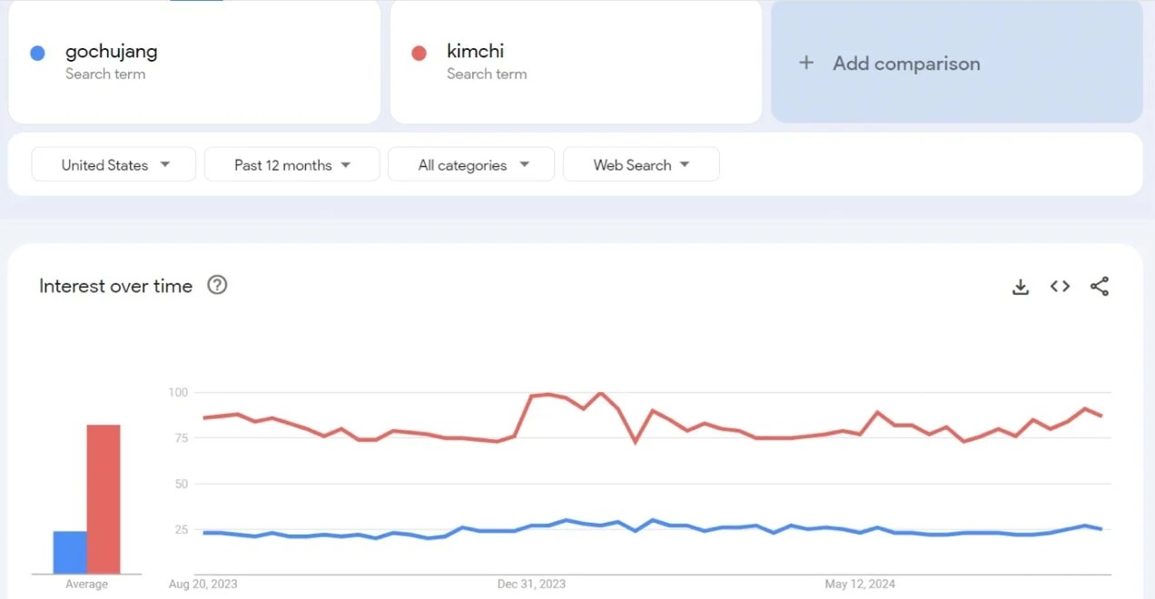Image resolution: width=1155 pixels, height=599 pixels.
Task: Click the blue gochujang average bar
Action: click(x=70, y=552)
